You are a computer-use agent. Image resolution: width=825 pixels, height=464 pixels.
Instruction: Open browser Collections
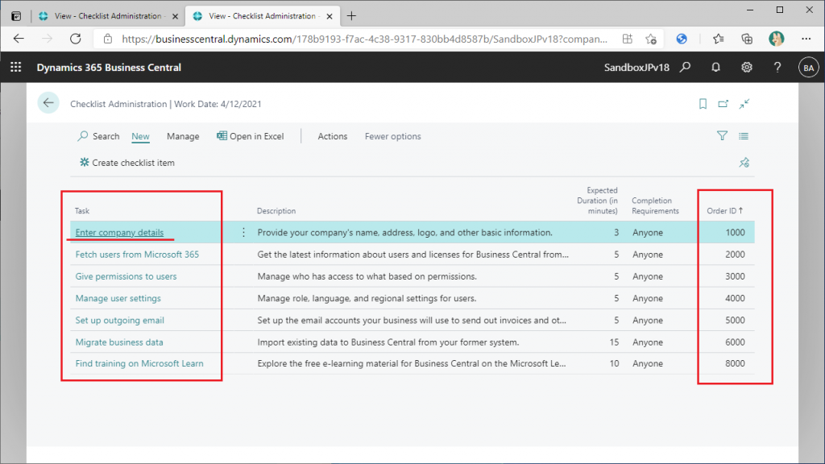tap(747, 39)
